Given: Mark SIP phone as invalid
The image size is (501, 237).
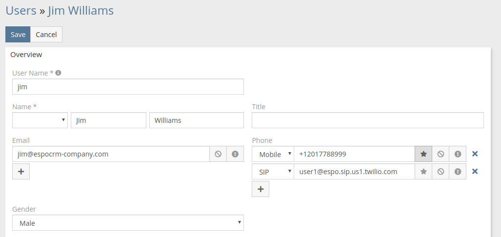Looking at the screenshot, I should click(x=458, y=172).
